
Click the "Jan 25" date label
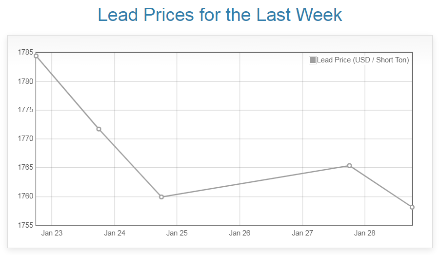point(177,233)
